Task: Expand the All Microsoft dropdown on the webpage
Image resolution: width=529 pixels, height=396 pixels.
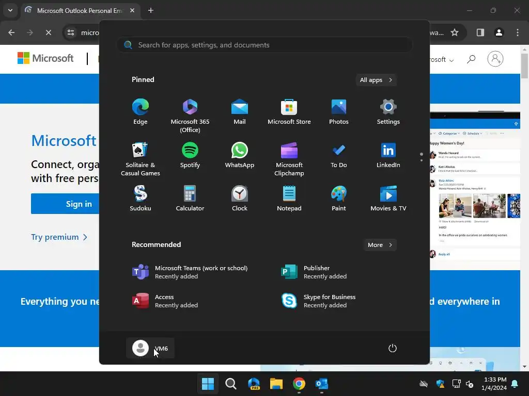Action: 442,60
